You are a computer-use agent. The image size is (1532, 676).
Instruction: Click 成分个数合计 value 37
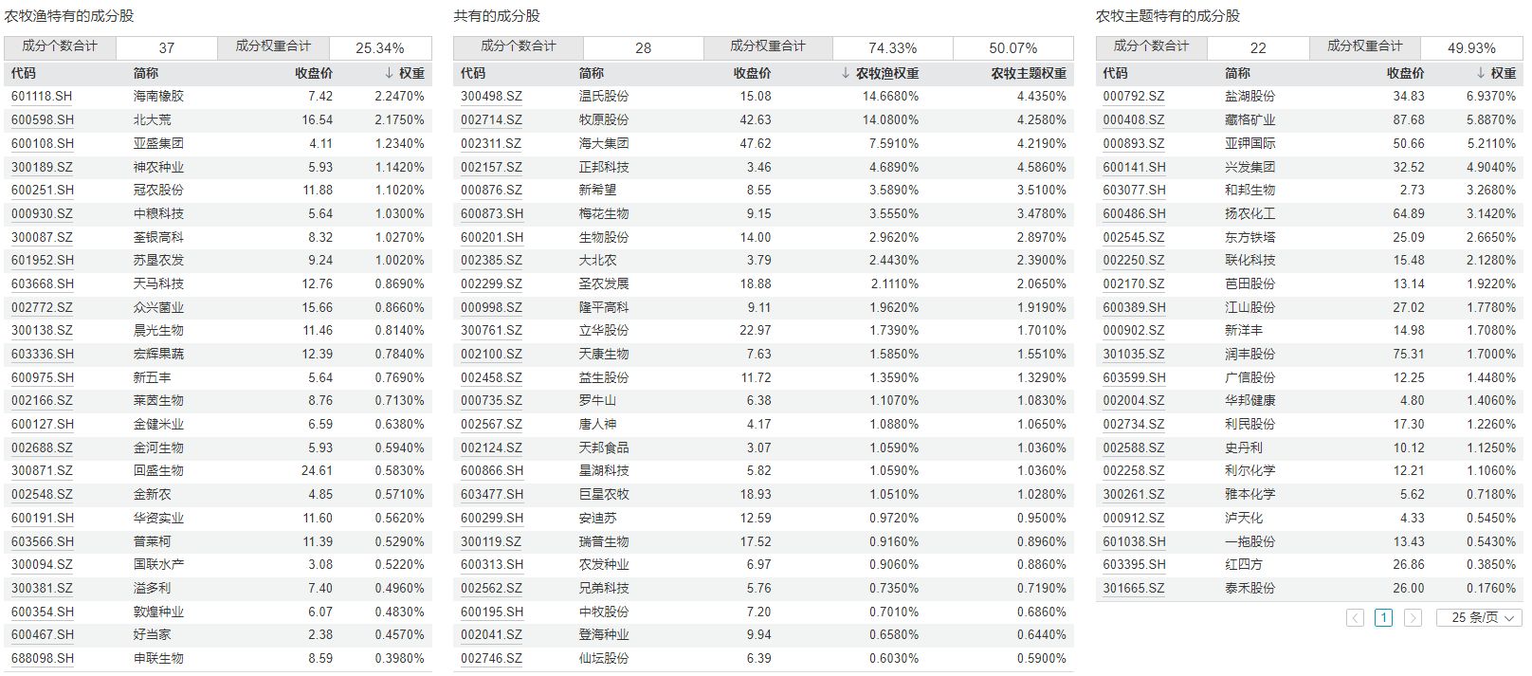(x=167, y=47)
